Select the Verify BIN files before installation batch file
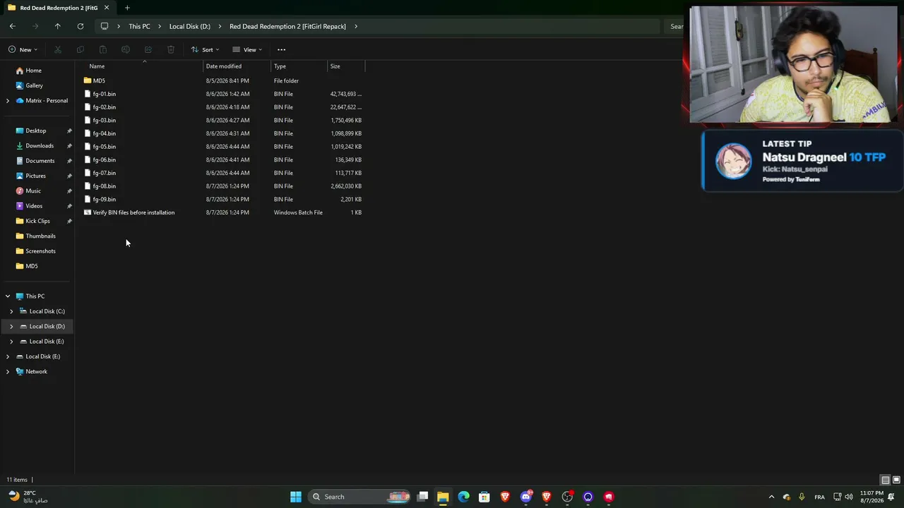Image resolution: width=904 pixels, height=508 pixels. pyautogui.click(x=133, y=212)
